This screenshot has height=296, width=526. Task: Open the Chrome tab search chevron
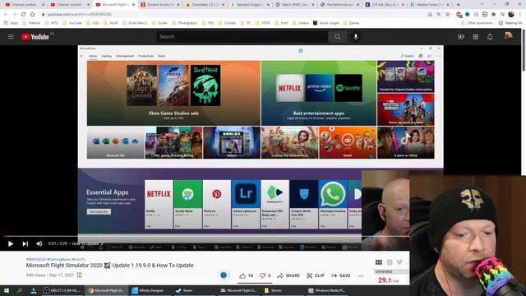(482, 4)
